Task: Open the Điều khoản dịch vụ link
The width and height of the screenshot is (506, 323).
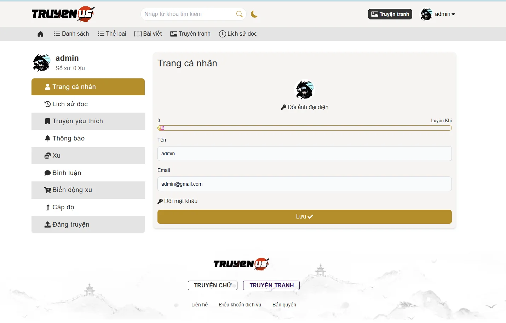Action: pyautogui.click(x=240, y=304)
